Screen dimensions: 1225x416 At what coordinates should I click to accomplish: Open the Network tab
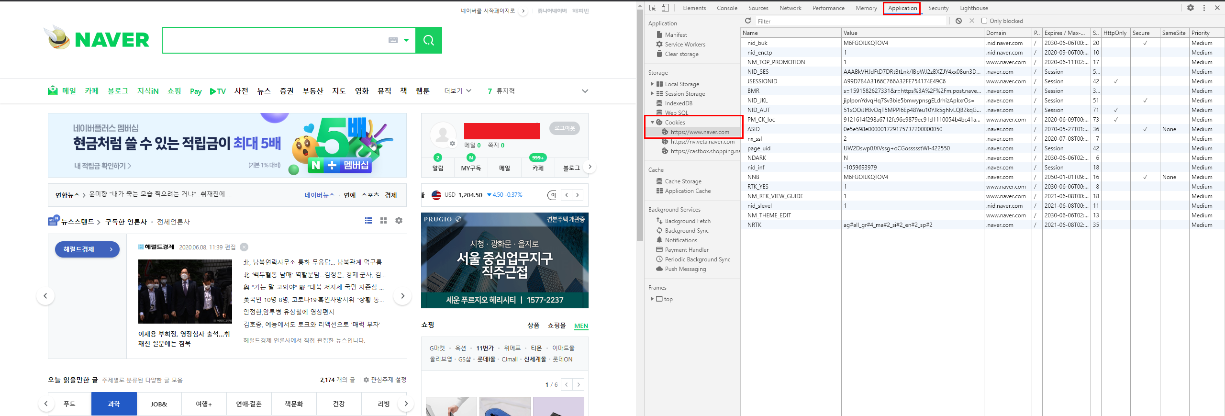click(x=790, y=8)
